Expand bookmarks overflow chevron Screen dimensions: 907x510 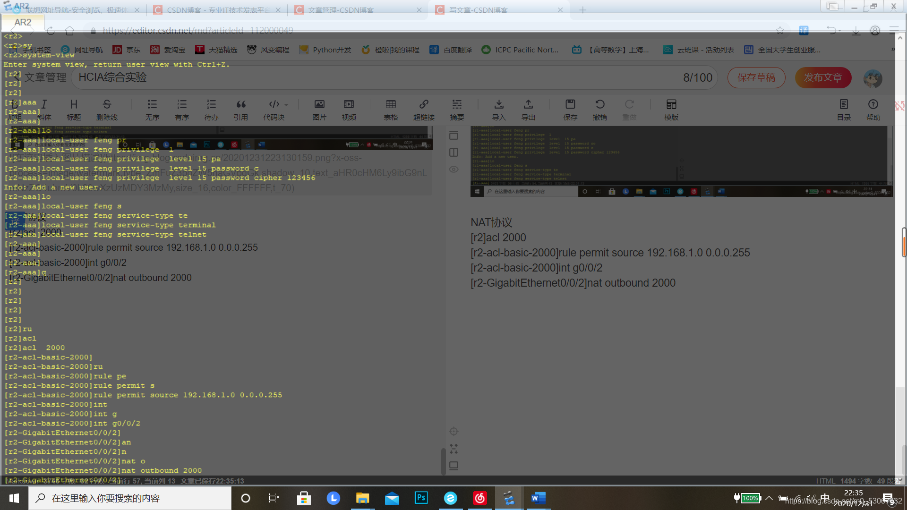pyautogui.click(x=893, y=49)
